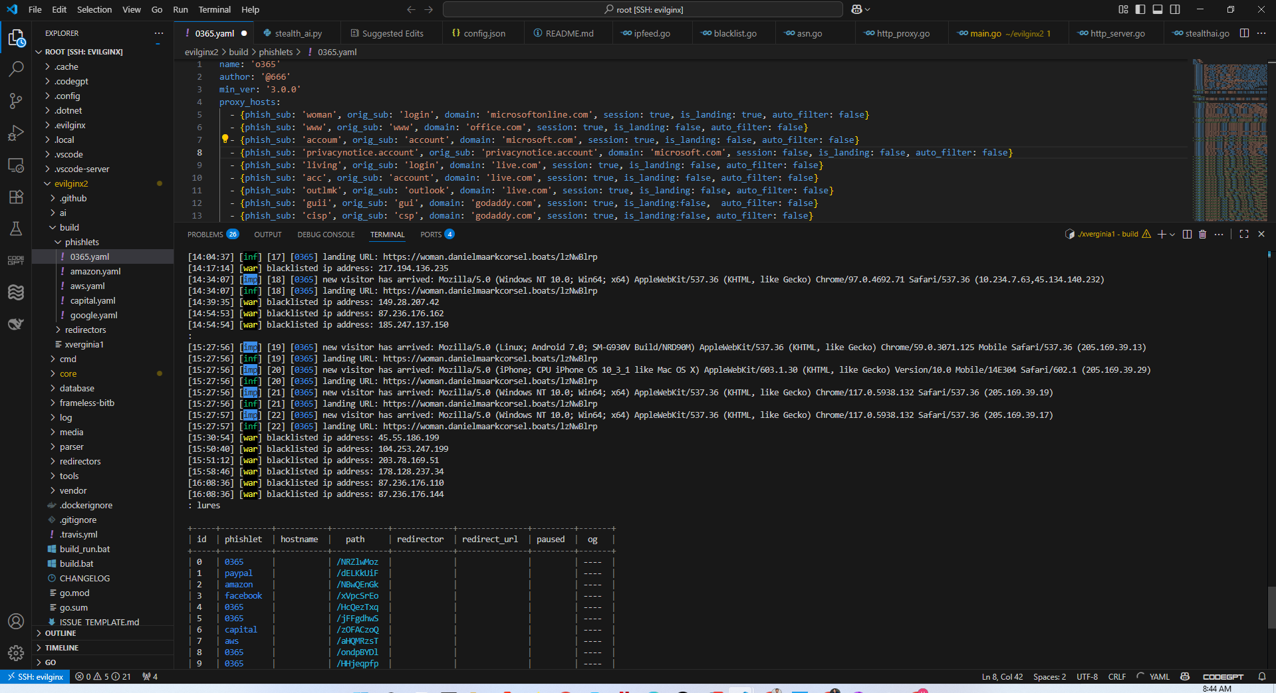The image size is (1276, 693).
Task: Click SSH: evilginx remote indicator
Action: 35,676
